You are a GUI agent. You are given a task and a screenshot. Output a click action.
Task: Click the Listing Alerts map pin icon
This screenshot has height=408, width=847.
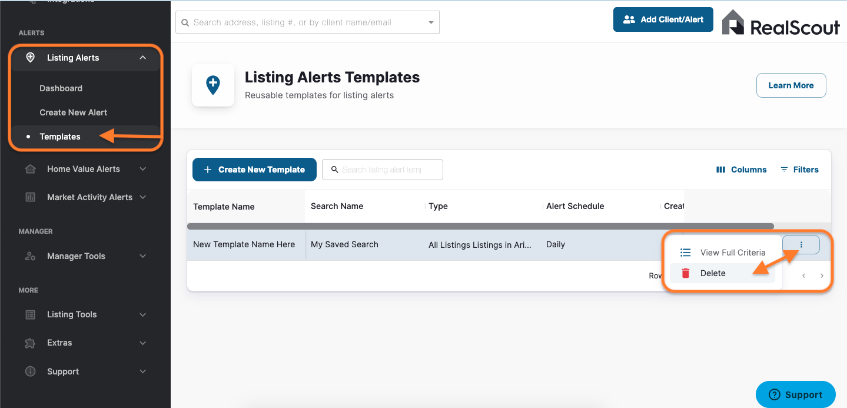31,58
